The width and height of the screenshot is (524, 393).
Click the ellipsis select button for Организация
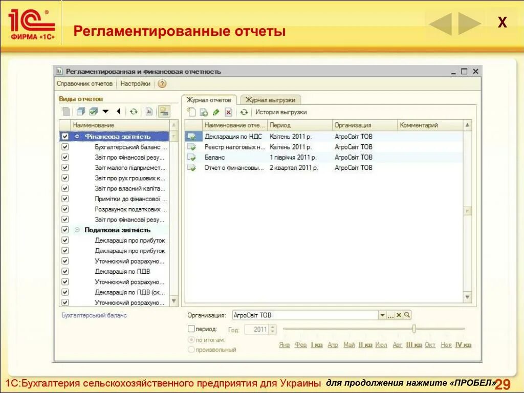pos(390,315)
